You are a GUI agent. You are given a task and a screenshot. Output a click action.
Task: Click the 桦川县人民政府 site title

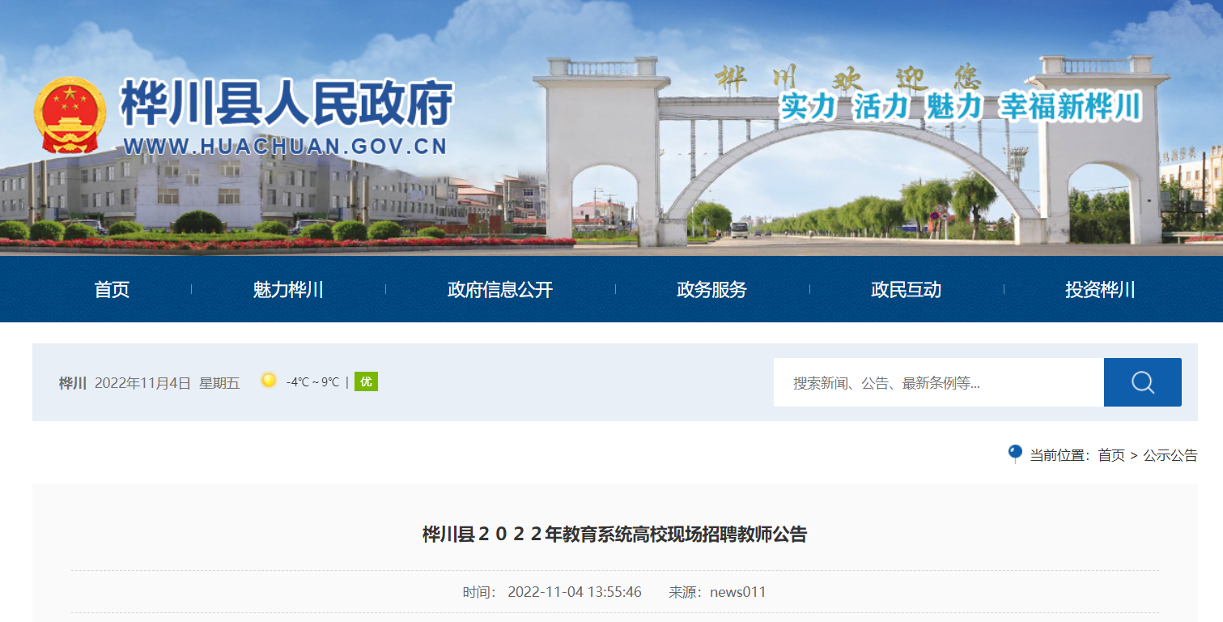pyautogui.click(x=287, y=104)
